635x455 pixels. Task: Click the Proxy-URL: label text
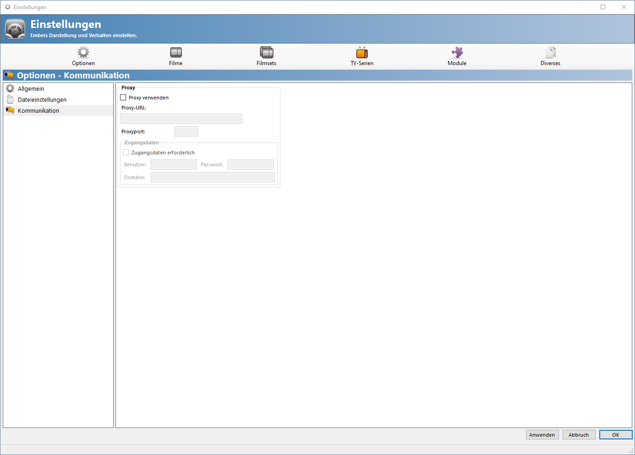(x=134, y=108)
